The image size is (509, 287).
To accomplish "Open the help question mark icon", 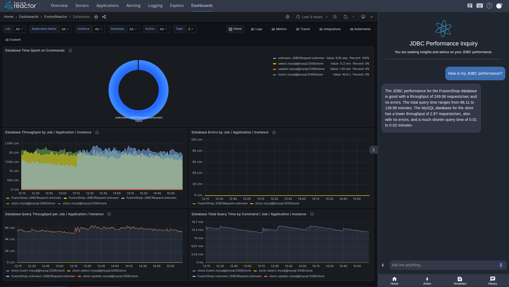I will pos(489,6).
